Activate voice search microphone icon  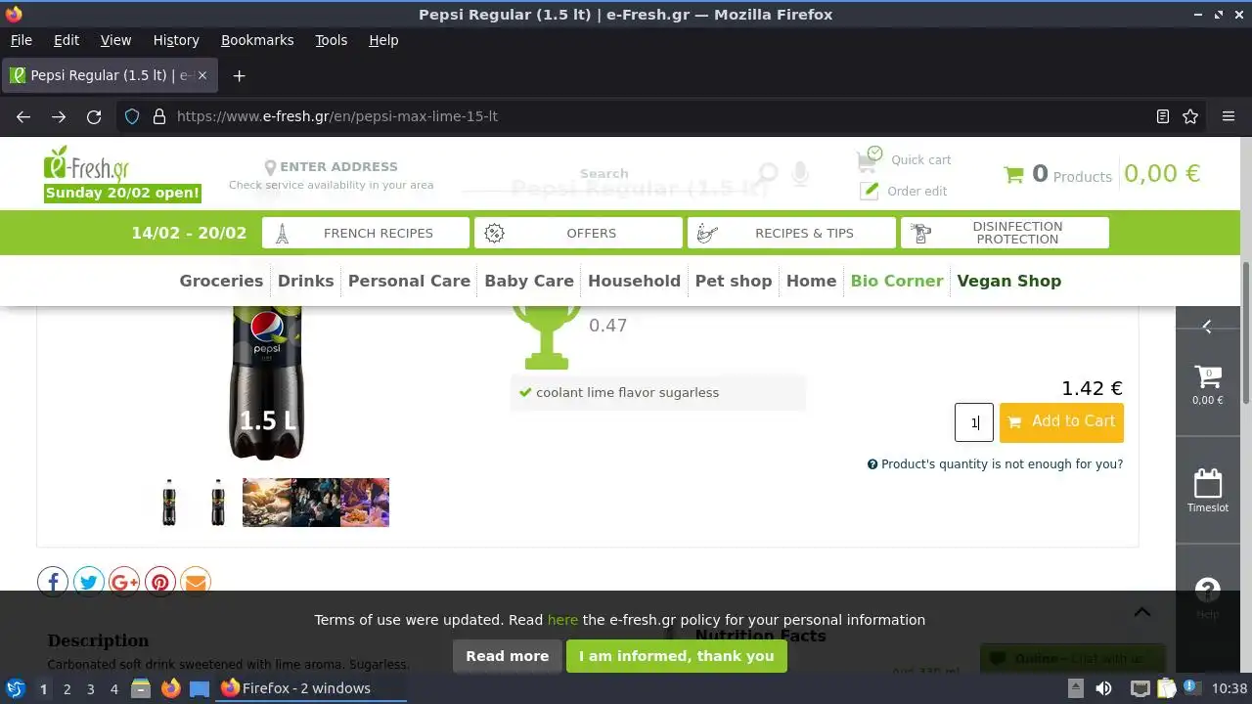800,174
